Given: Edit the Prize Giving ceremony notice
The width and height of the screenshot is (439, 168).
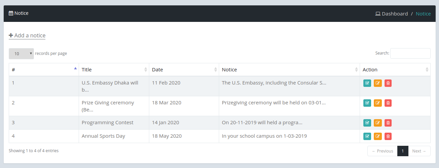Looking at the screenshot, I should (x=378, y=103).
